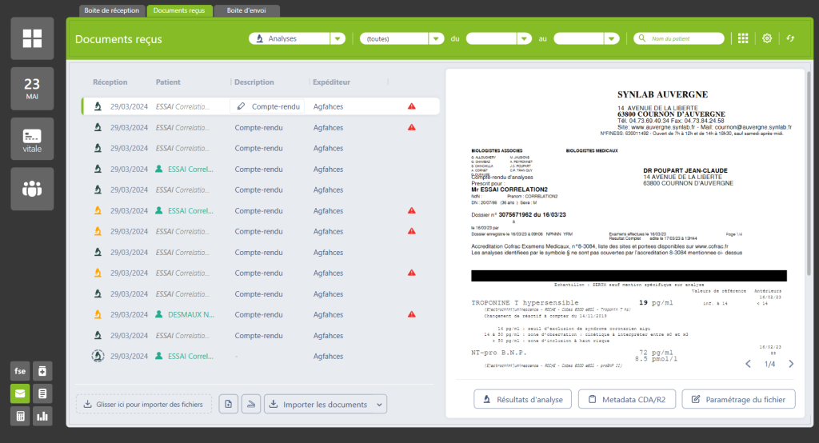Open the Boîte d'envoi tab
819x443 pixels.
[248, 10]
